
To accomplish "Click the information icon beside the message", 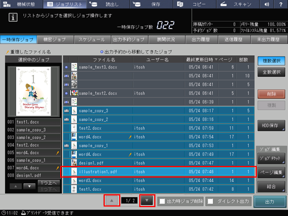I will (x=13, y=17).
